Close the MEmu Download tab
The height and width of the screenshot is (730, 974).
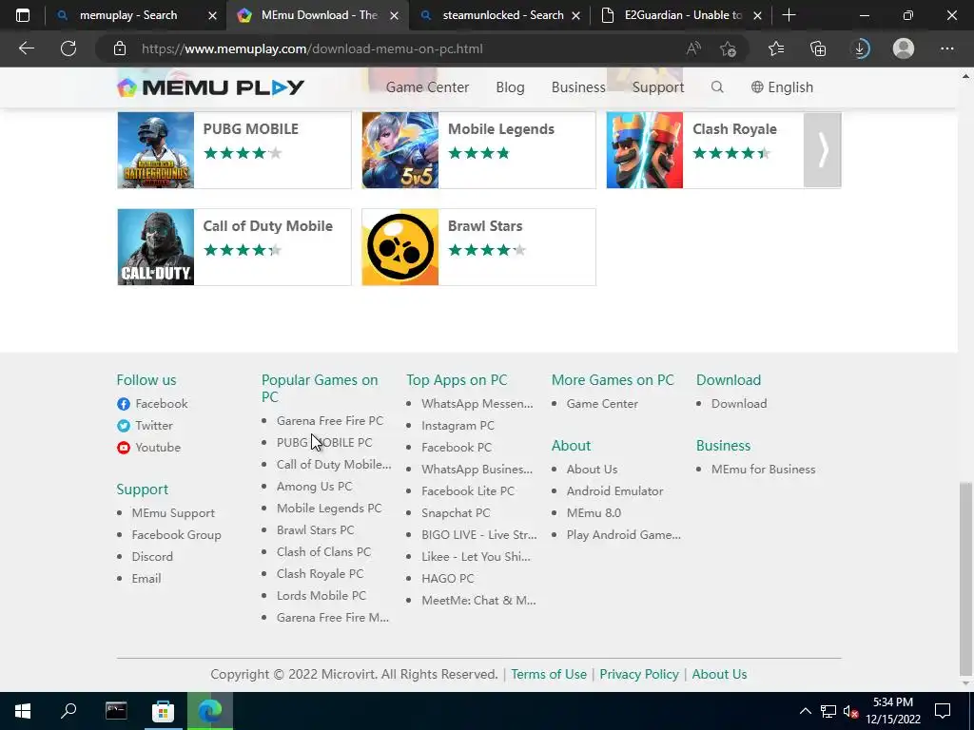pos(394,15)
